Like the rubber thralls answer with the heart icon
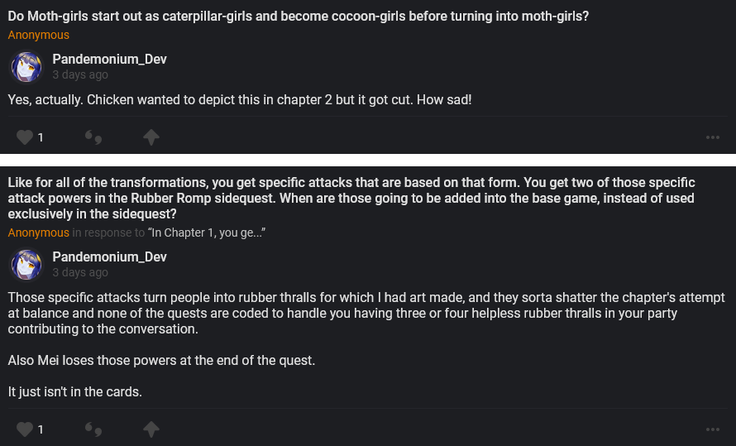The image size is (736, 446). point(25,429)
